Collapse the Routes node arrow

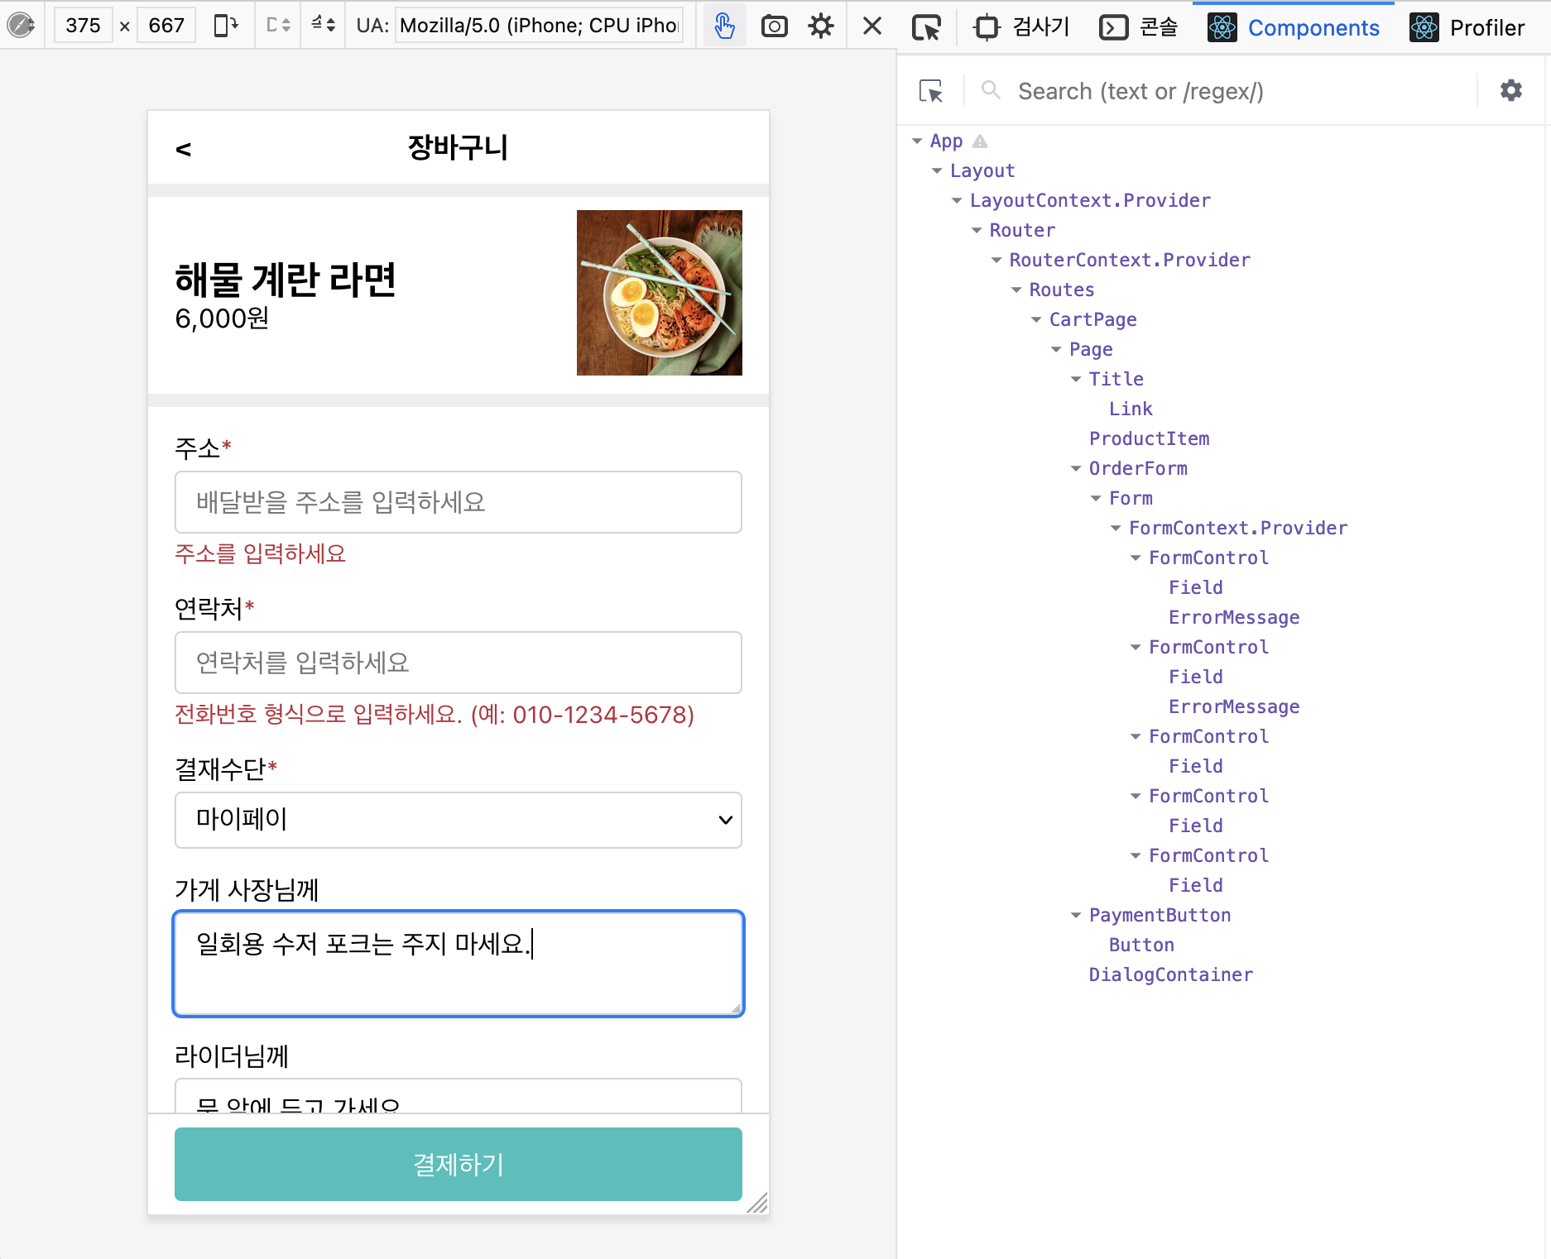[x=1016, y=290]
